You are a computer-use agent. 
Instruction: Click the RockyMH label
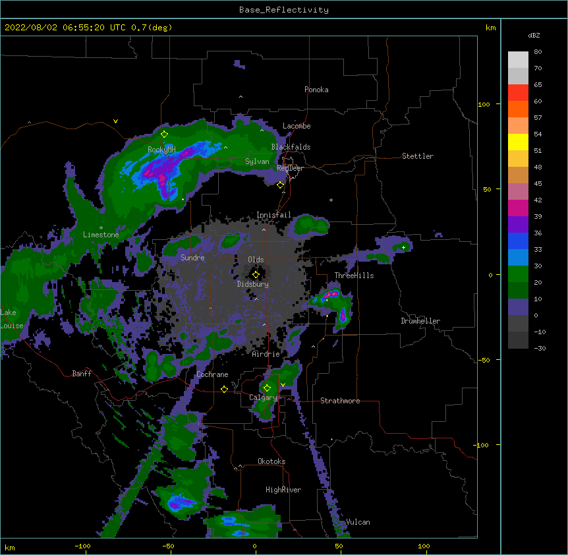click(x=161, y=150)
